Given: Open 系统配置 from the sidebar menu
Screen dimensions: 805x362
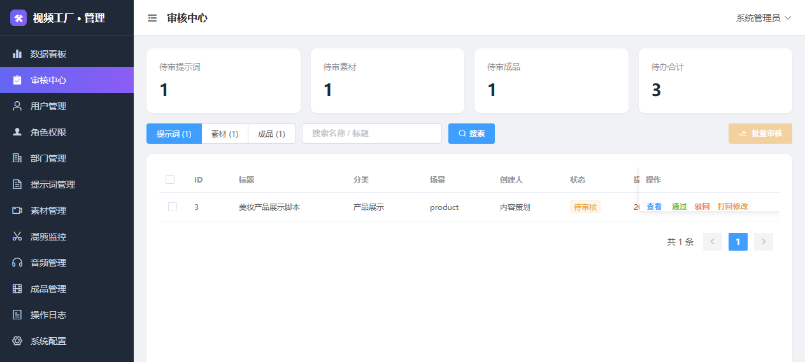Looking at the screenshot, I should [x=67, y=341].
